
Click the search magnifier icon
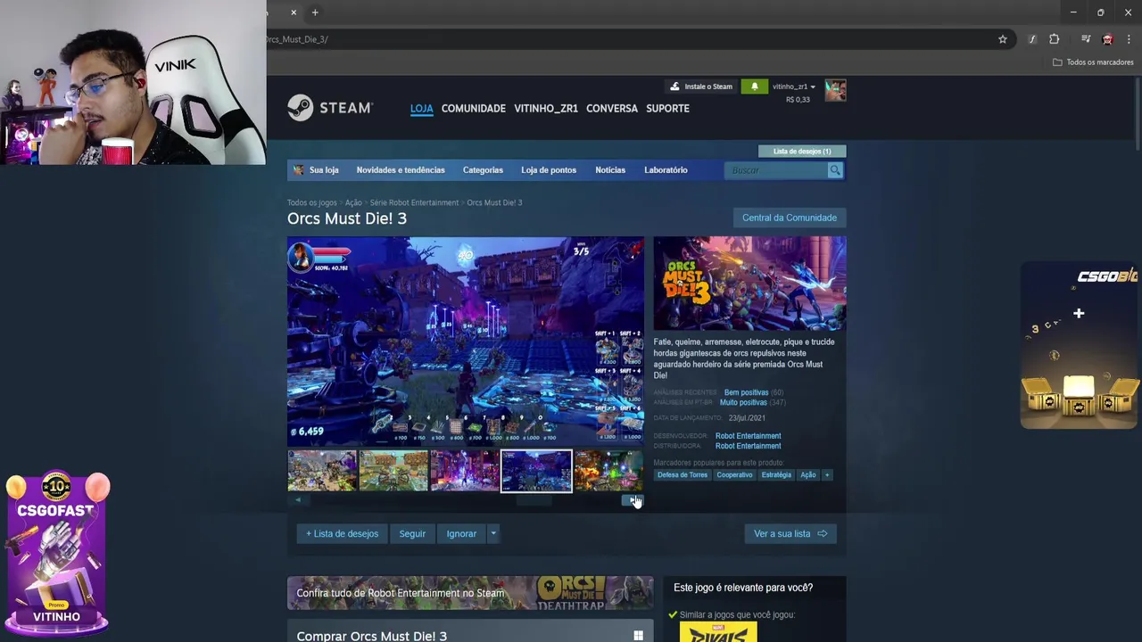(x=834, y=170)
